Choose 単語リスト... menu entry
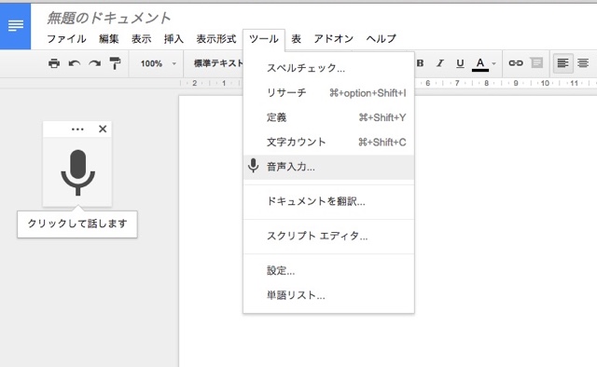 (x=328, y=295)
